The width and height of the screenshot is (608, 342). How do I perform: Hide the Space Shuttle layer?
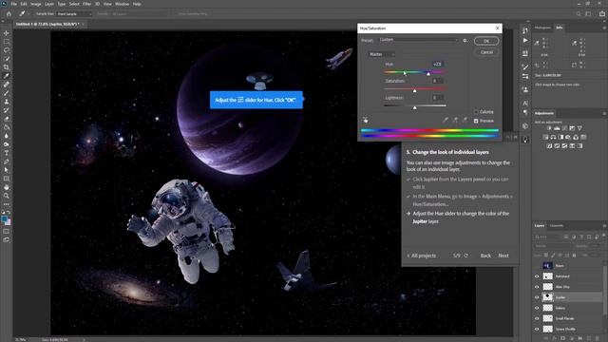[537, 329]
